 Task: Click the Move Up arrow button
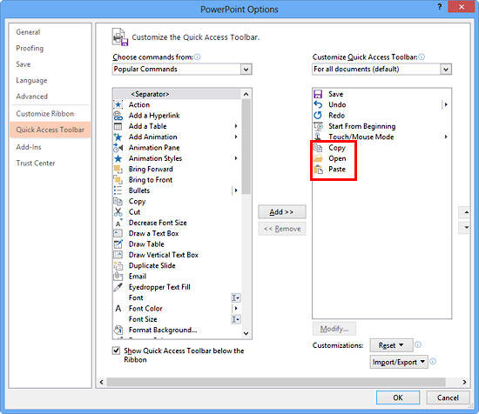click(466, 212)
